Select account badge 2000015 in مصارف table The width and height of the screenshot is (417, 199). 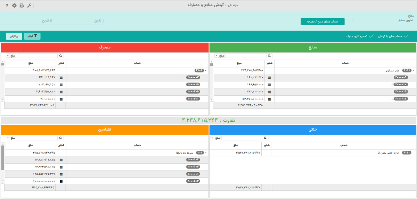pos(193,85)
